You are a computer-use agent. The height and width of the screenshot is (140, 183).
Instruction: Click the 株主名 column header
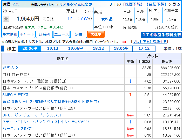[63, 59]
